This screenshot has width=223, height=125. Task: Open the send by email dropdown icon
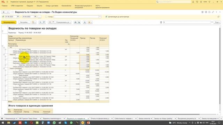click(x=90, y=22)
